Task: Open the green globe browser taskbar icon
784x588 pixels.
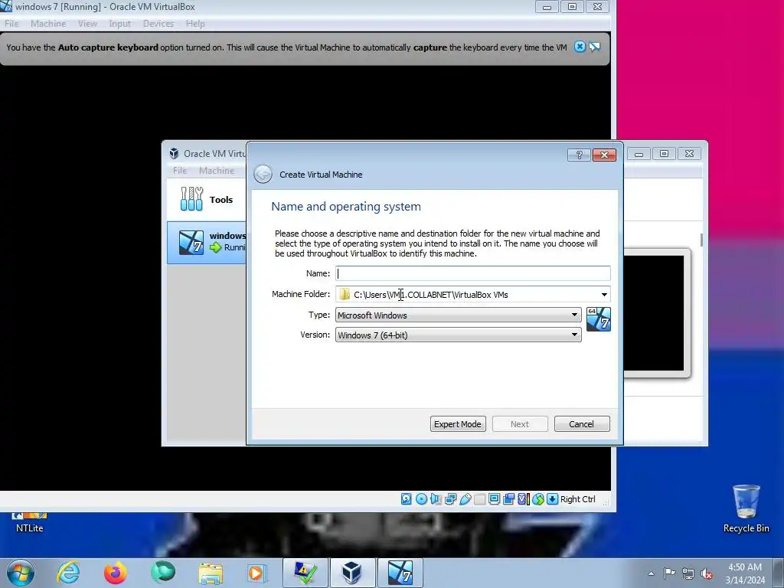Action: tap(163, 573)
